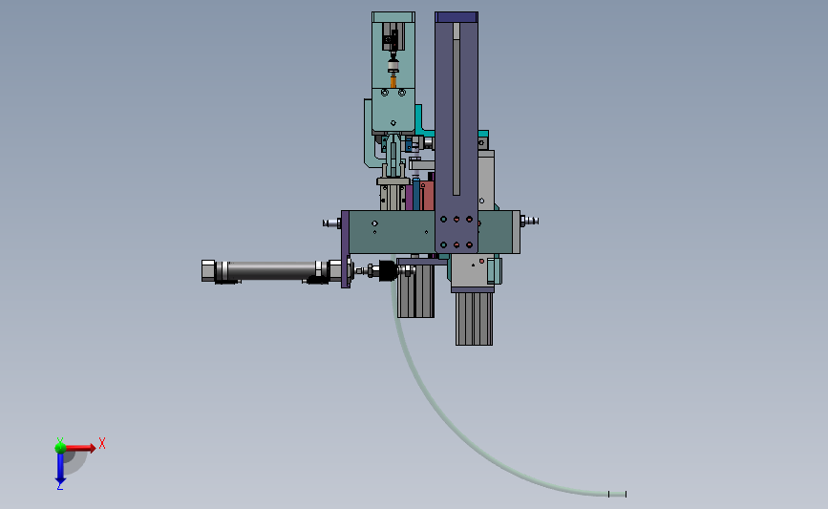Click the blue Z axis of the orientation triad
Viewport: 828px width, 509px height.
click(60, 468)
